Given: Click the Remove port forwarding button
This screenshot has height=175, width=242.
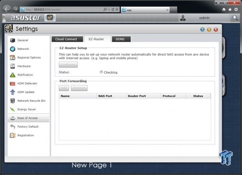Looking at the screenshot, I should (79, 88).
